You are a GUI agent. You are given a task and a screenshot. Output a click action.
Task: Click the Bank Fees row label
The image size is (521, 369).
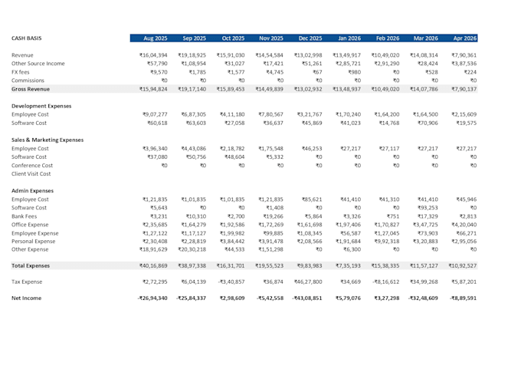pos(24,216)
